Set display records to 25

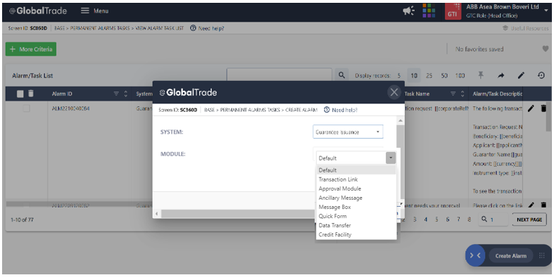coord(429,75)
